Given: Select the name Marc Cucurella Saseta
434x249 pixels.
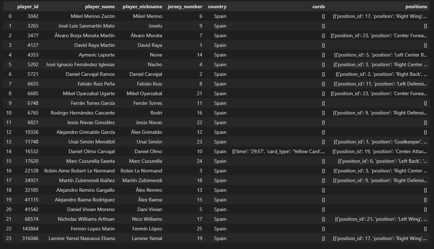Looking at the screenshot, I should click(x=91, y=161).
